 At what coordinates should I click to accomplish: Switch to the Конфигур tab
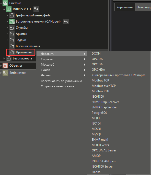tap(143, 7)
